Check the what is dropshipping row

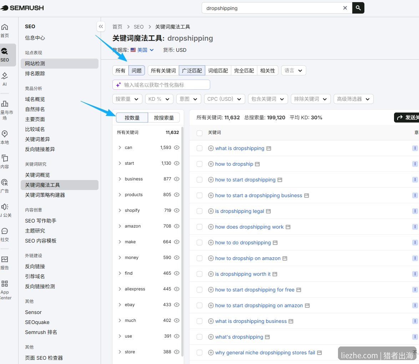(200, 148)
